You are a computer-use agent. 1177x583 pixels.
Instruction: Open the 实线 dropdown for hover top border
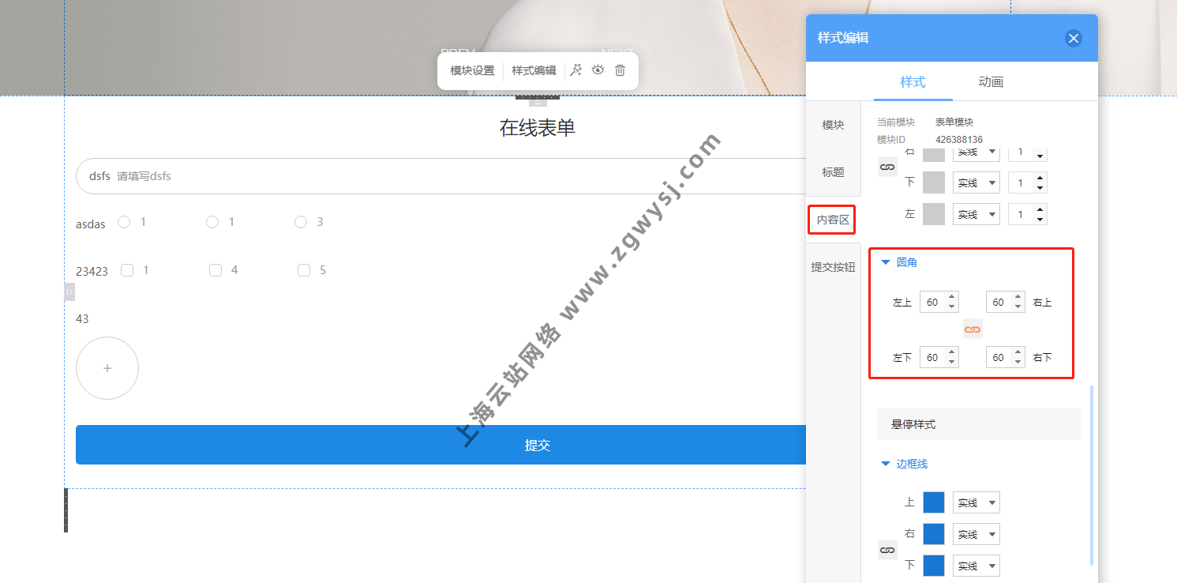coord(976,502)
